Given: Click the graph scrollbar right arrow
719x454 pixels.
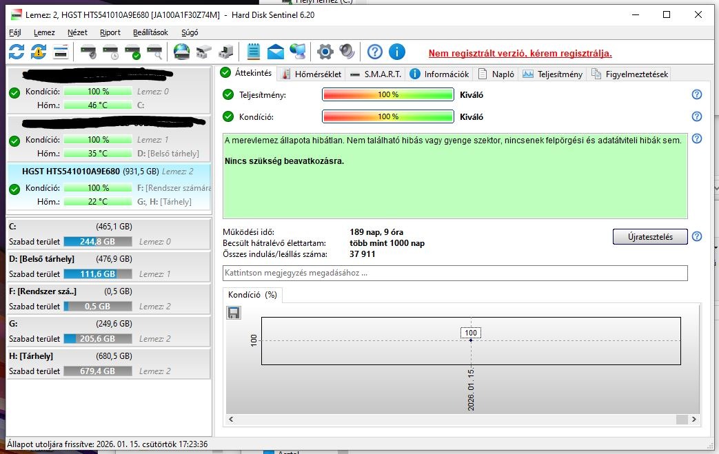Looking at the screenshot, I should pyautogui.click(x=693, y=419).
